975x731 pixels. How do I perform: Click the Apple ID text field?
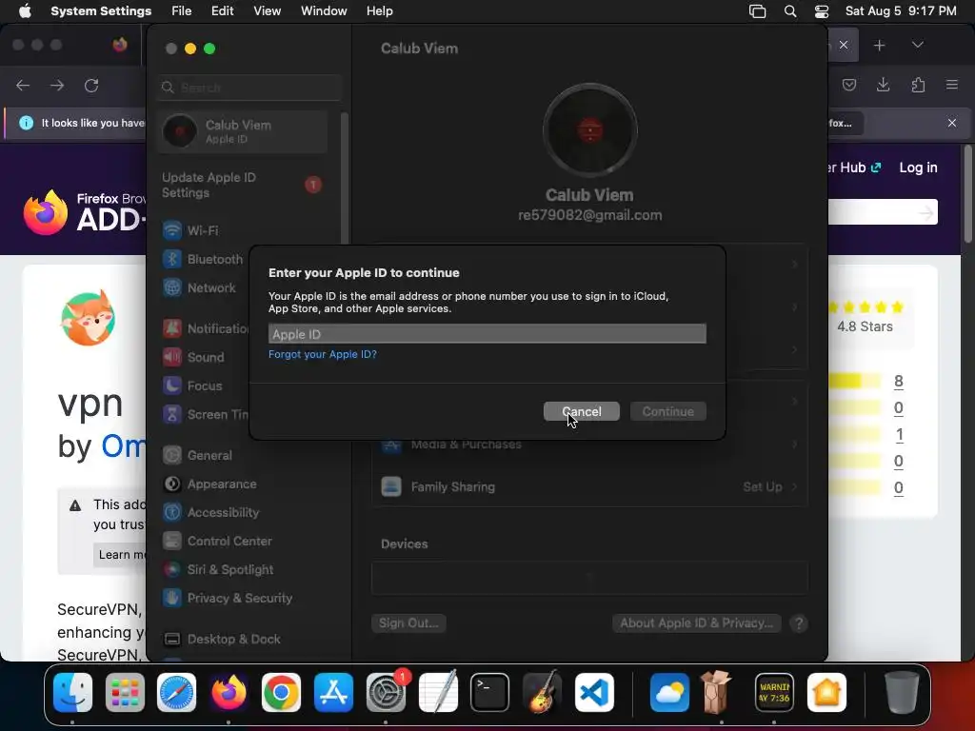point(487,334)
